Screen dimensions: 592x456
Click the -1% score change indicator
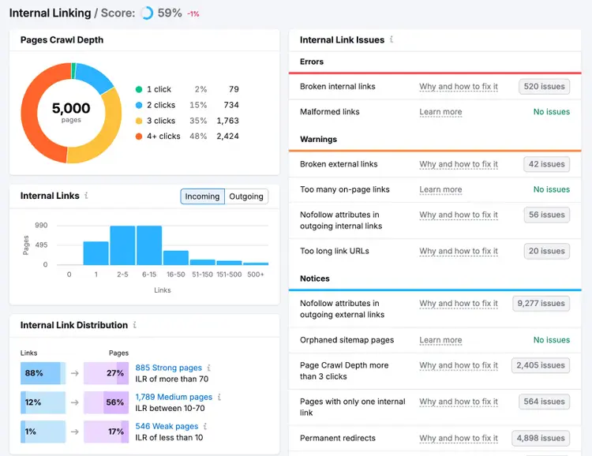pyautogui.click(x=193, y=14)
